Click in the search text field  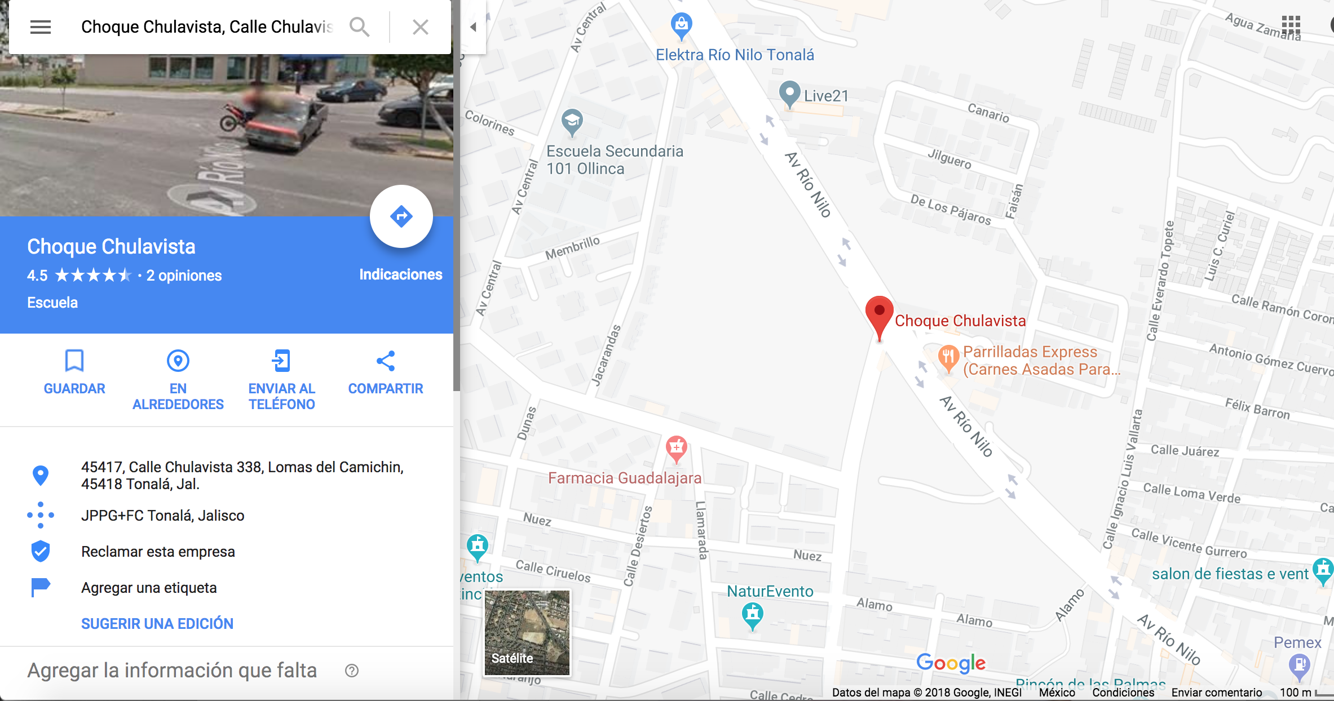coord(207,27)
